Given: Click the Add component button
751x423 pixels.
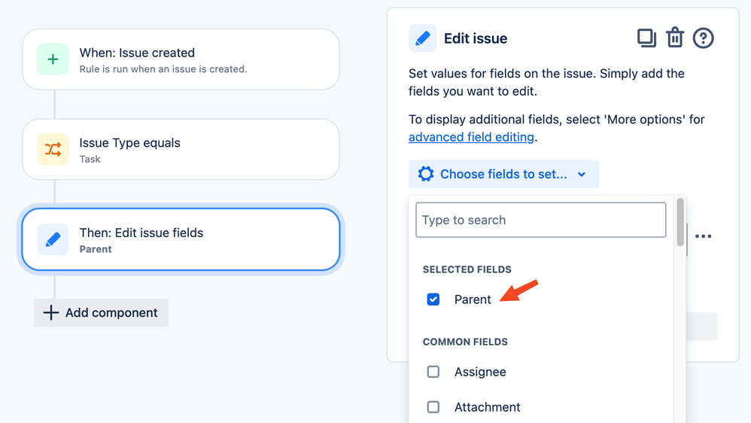Looking at the screenshot, I should pyautogui.click(x=101, y=312).
